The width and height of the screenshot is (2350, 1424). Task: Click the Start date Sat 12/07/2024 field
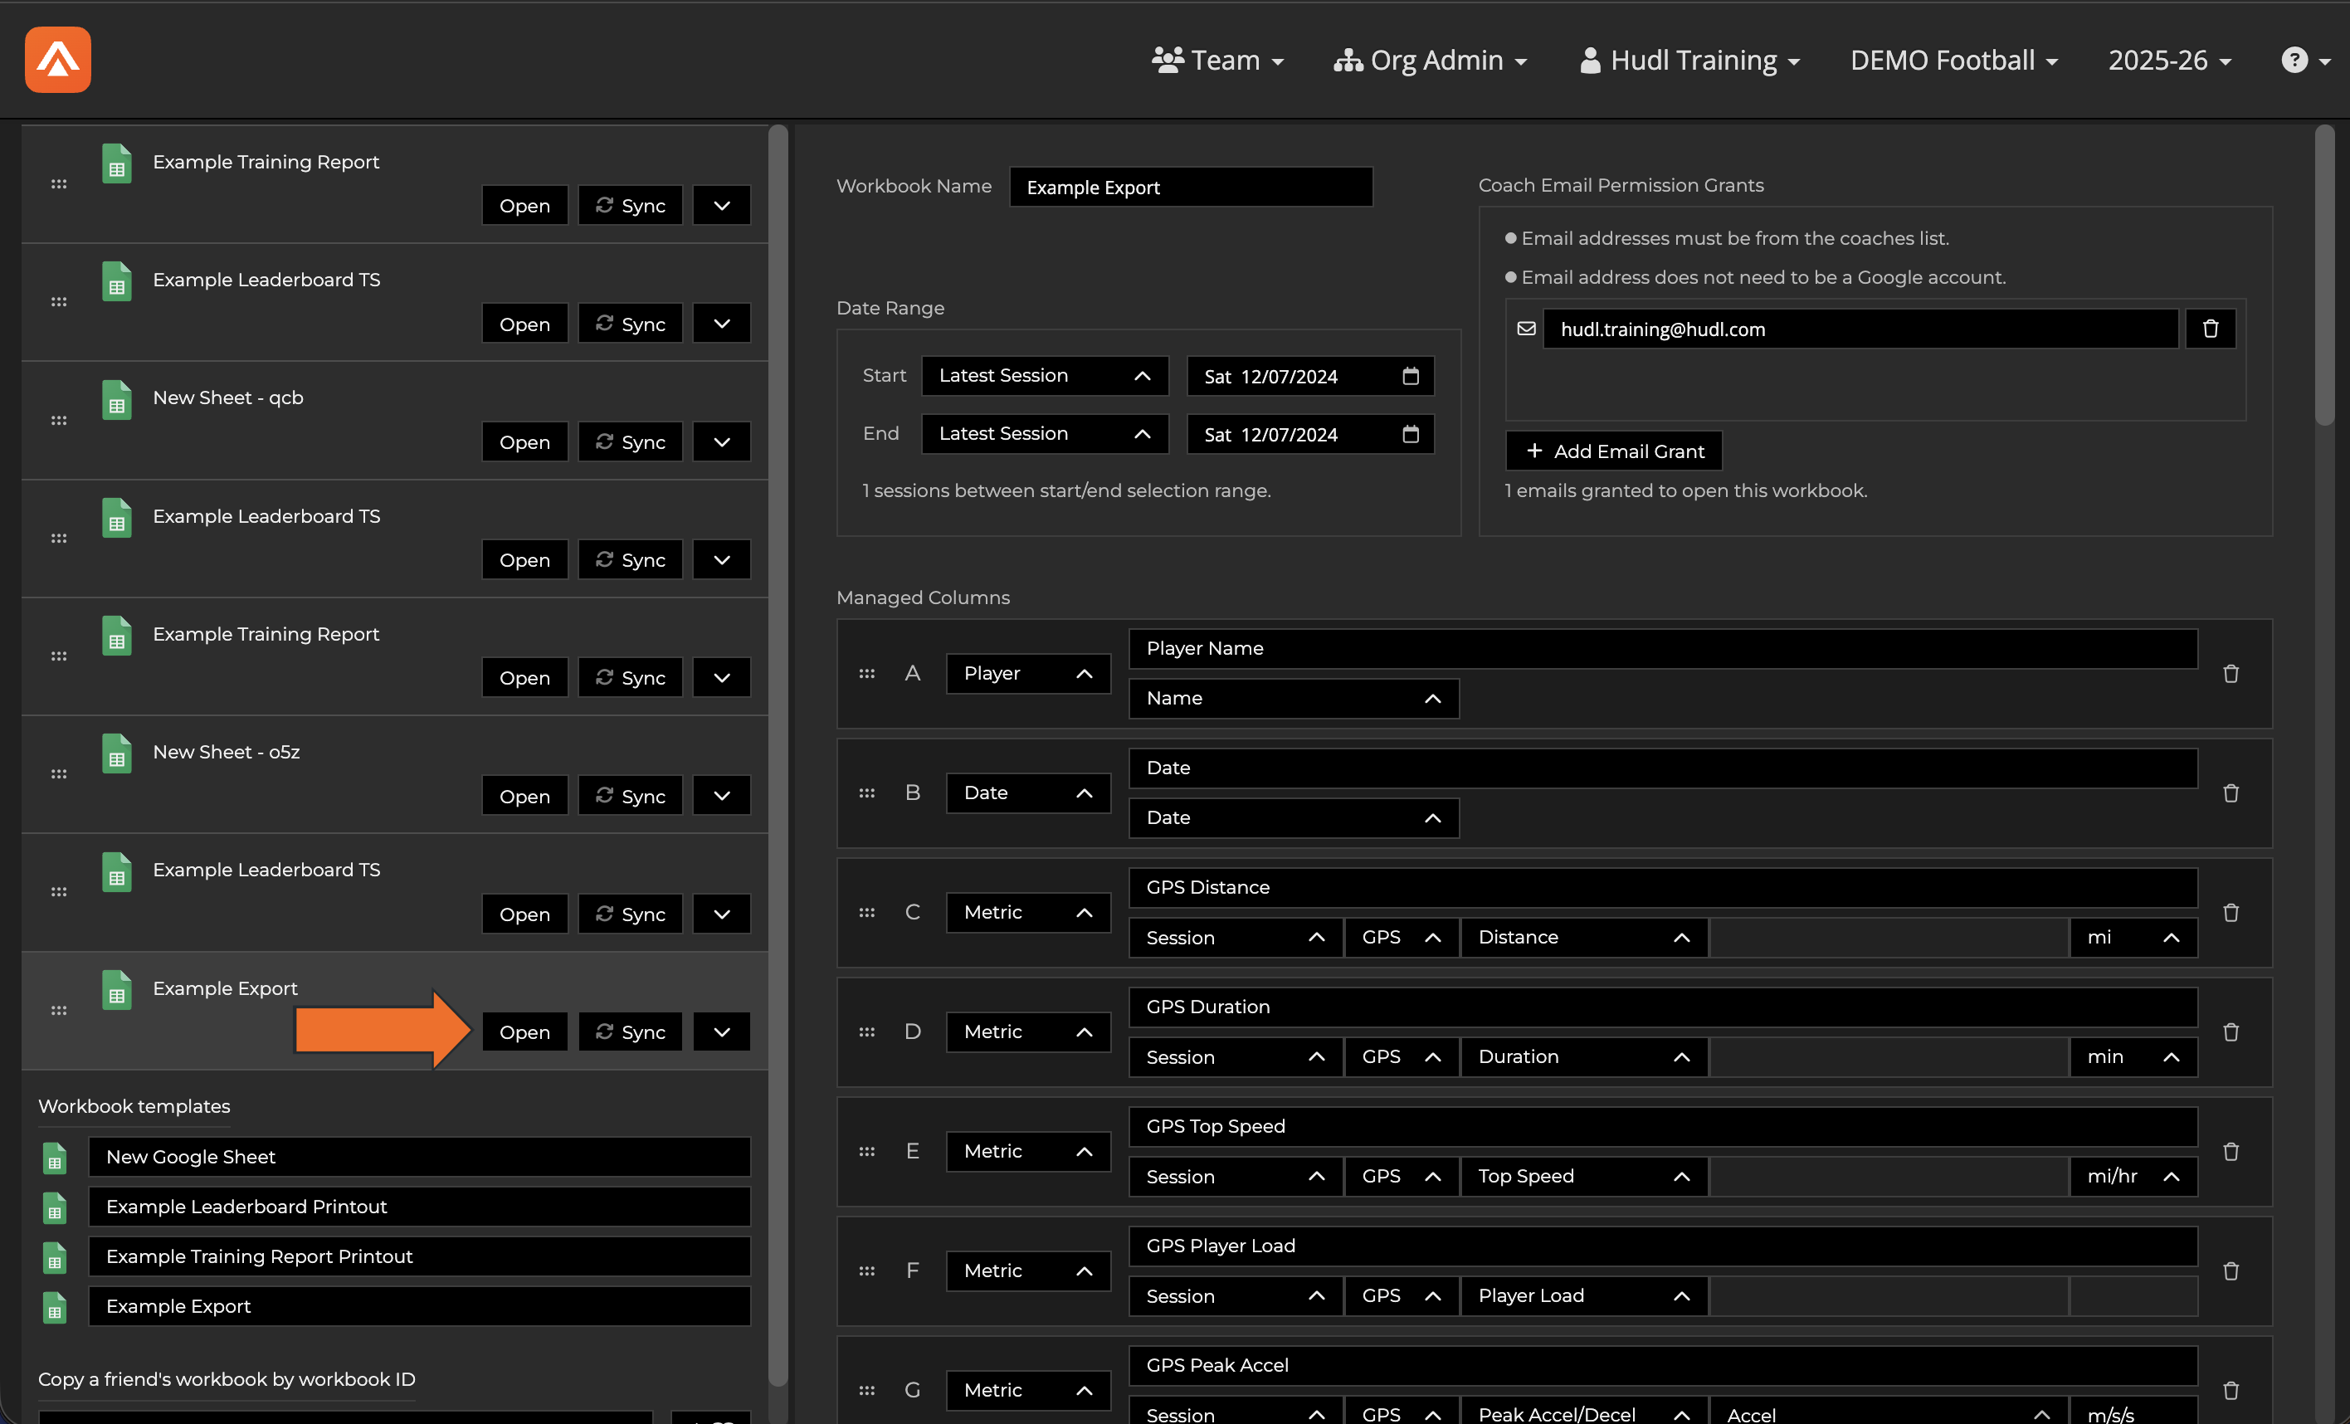click(x=1310, y=376)
